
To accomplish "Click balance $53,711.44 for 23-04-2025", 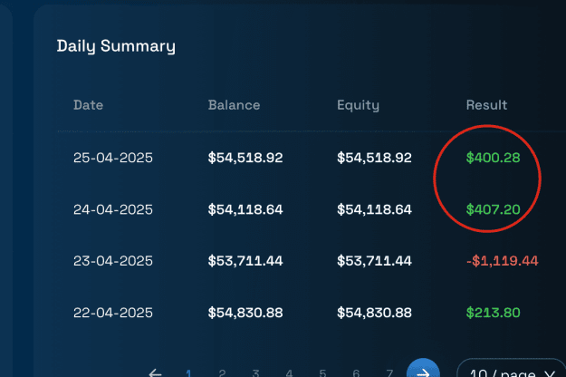I will tap(245, 261).
